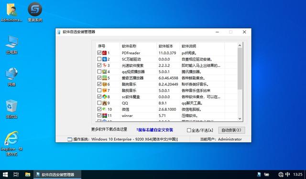The width and height of the screenshot is (306, 179).
Task: Click the 更多软件下载点击这里 link
Action: coord(109,129)
